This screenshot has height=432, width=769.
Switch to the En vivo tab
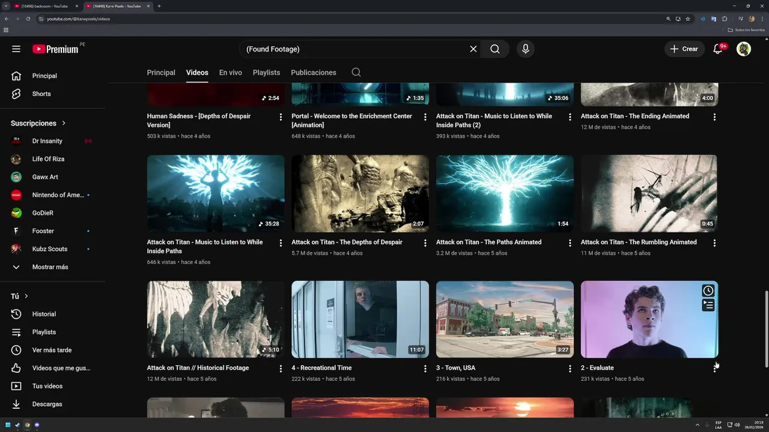231,73
